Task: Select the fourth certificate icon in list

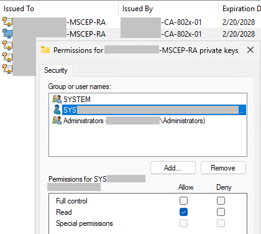Action: point(7,57)
